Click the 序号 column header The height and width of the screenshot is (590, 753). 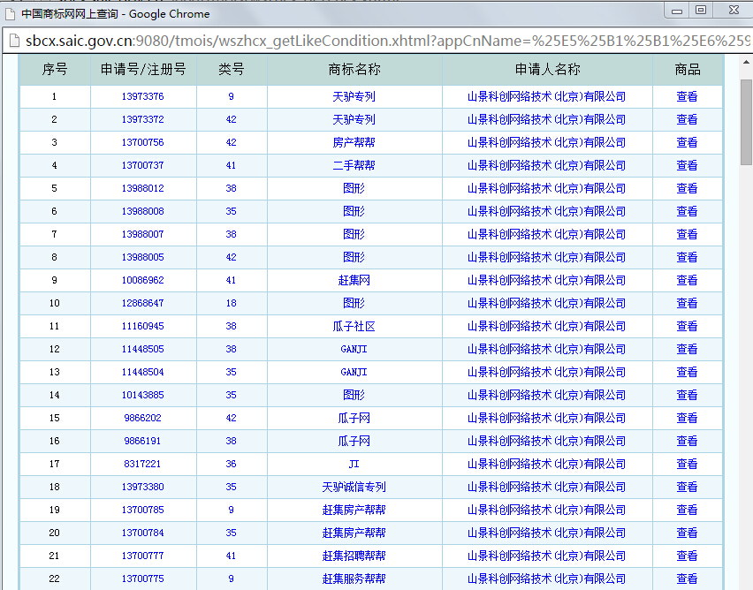pos(55,70)
